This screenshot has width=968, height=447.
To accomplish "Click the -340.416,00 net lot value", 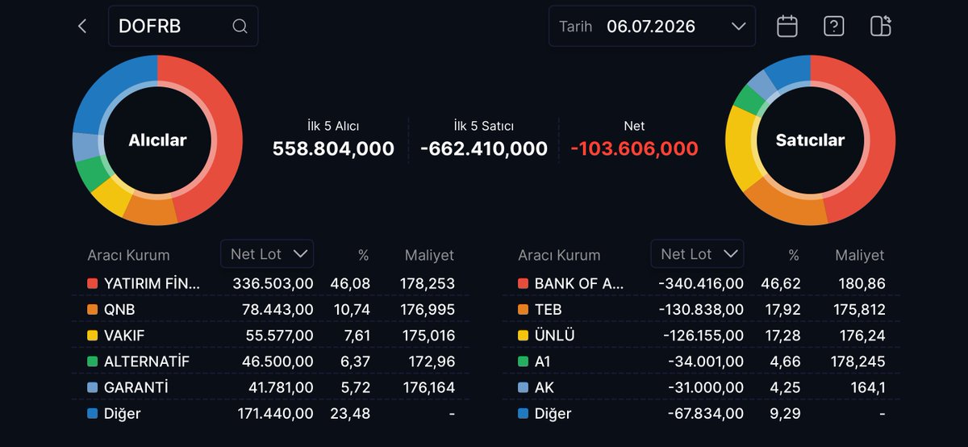I will [700, 284].
